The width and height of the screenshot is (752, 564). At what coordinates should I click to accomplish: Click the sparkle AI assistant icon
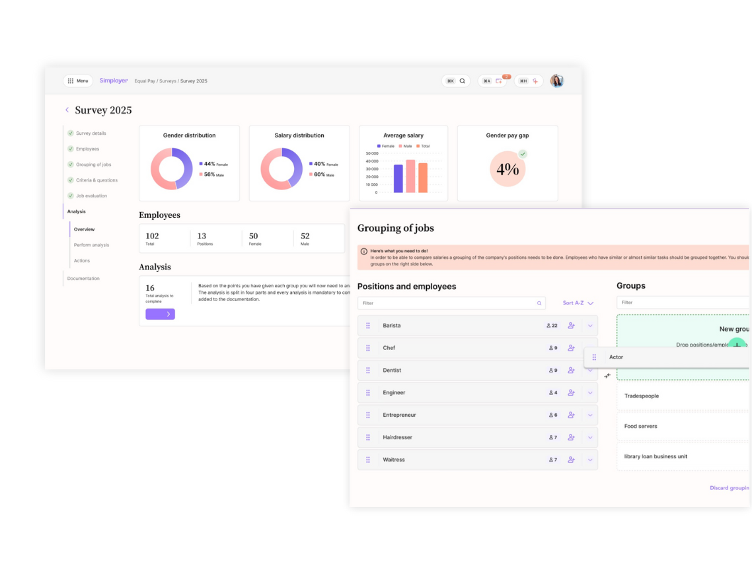(535, 81)
